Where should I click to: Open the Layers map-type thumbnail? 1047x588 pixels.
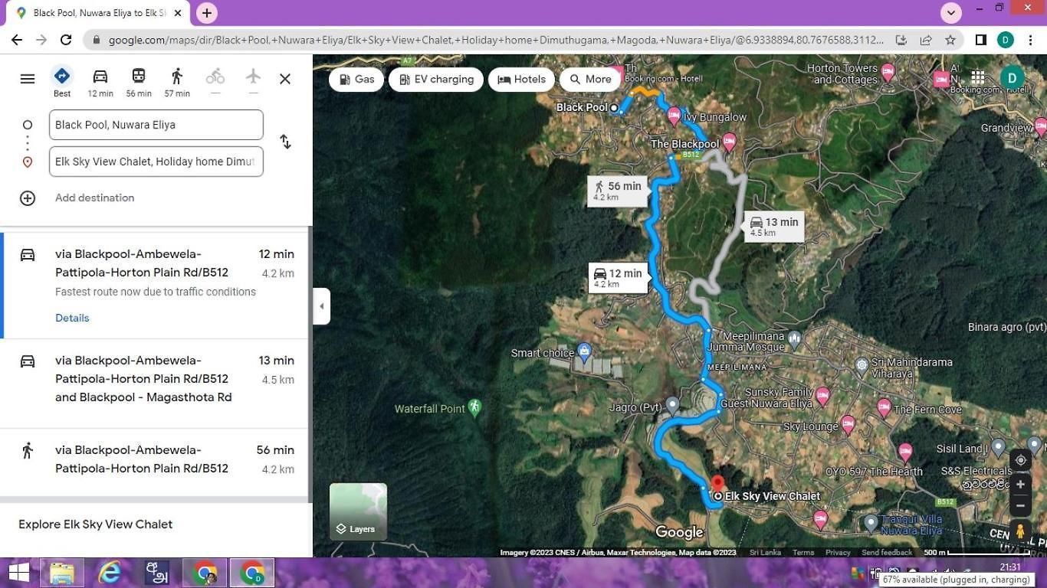point(358,511)
